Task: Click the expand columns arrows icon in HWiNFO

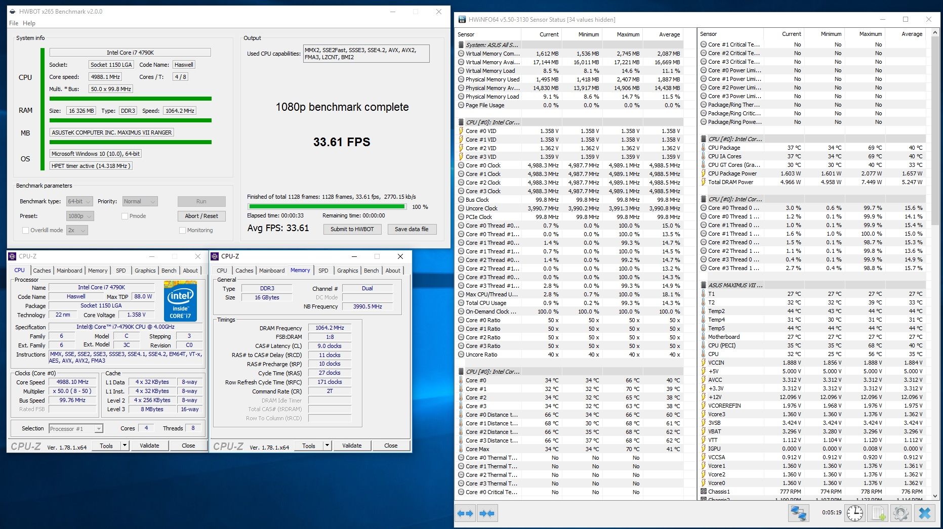Action: 465,513
